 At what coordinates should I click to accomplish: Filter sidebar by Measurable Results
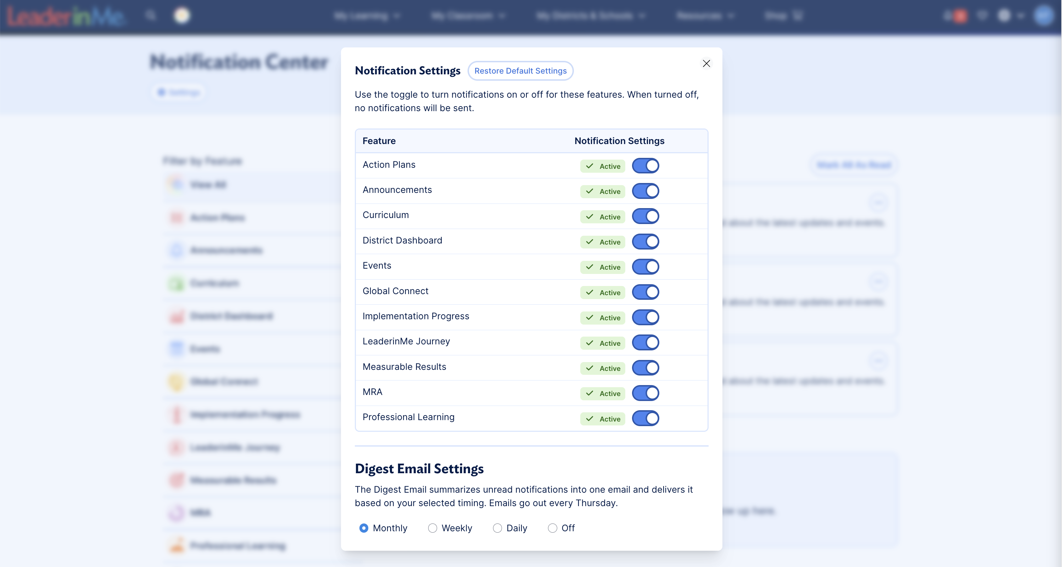(x=251, y=480)
